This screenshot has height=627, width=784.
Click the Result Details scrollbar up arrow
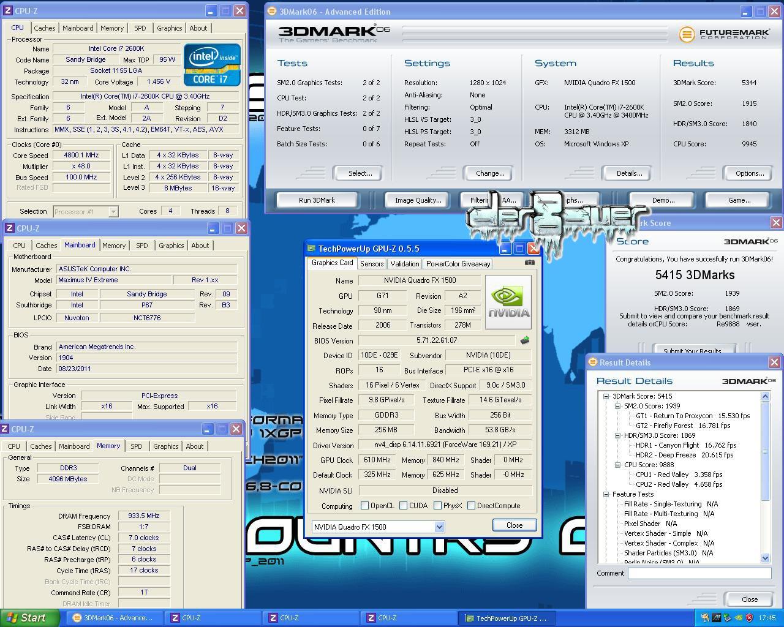point(765,397)
